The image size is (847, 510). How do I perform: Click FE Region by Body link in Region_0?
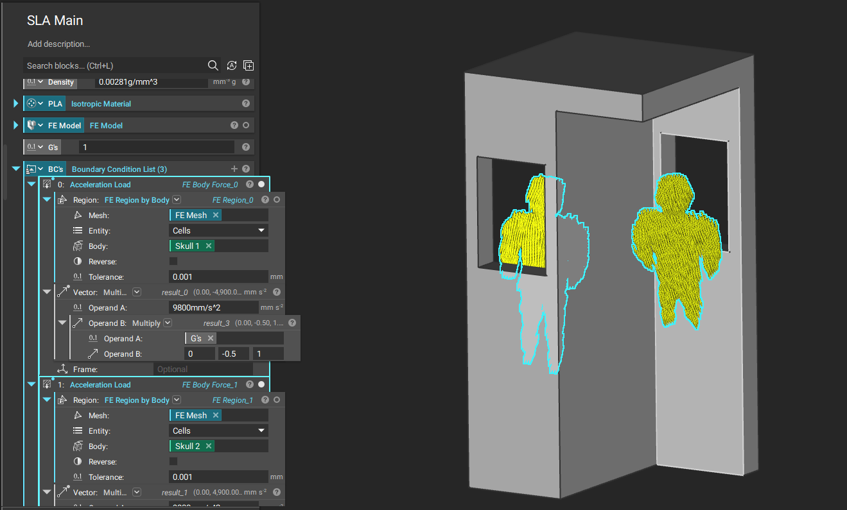point(137,200)
